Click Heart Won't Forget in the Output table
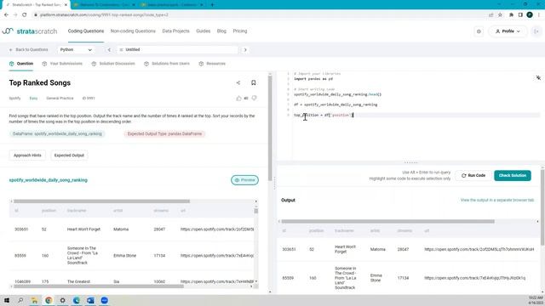This screenshot has height=306, width=545. click(x=345, y=249)
